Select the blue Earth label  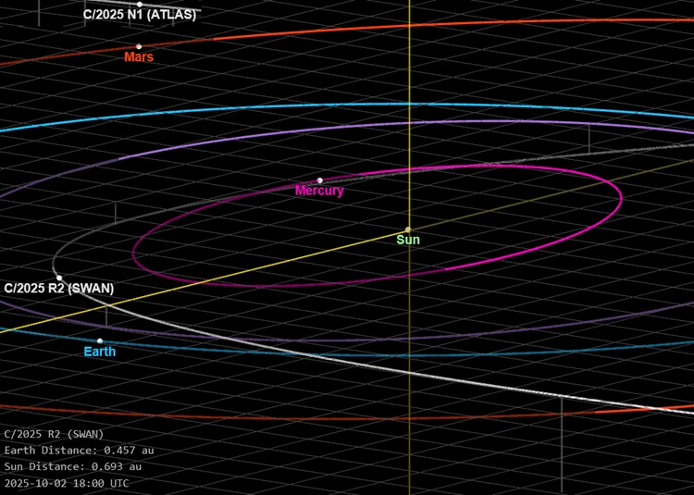tap(100, 352)
